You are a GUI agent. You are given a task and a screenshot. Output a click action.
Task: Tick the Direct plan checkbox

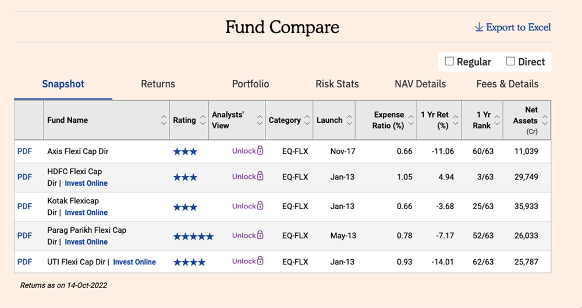[x=510, y=61]
